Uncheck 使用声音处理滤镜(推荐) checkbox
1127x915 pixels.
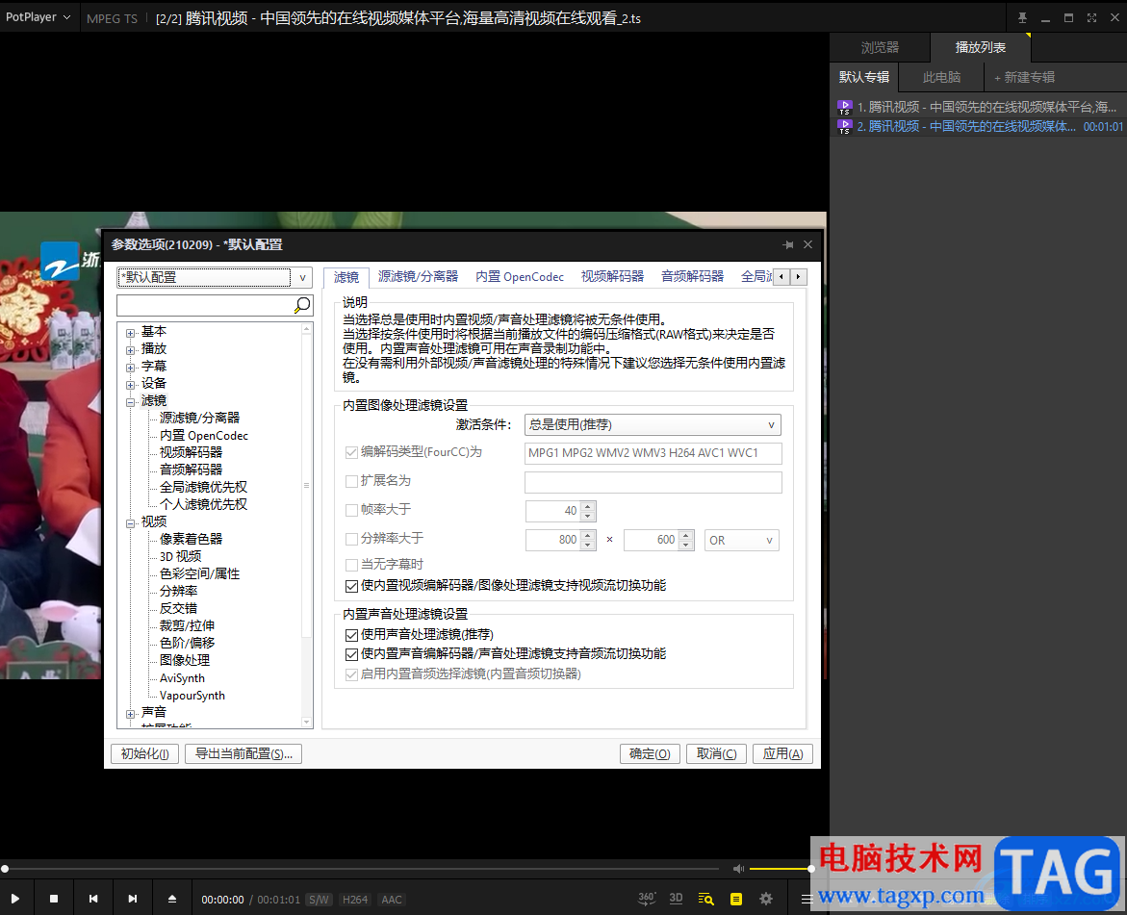coord(351,635)
